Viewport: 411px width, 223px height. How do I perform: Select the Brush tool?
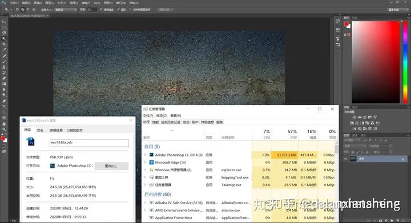[x=3, y=61]
